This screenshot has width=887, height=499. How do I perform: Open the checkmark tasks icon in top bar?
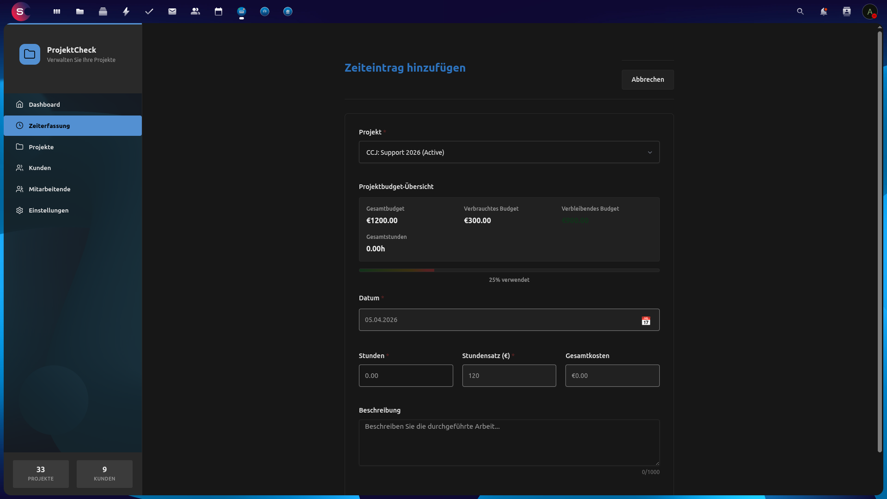(x=149, y=12)
